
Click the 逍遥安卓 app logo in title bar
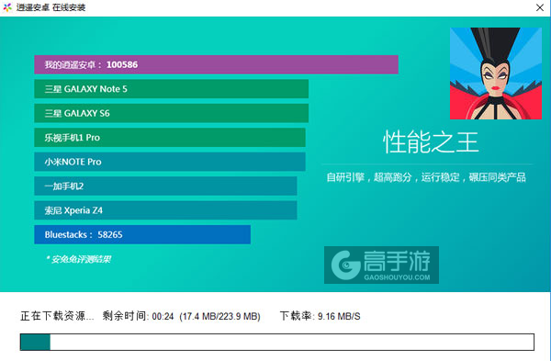tap(7, 7)
